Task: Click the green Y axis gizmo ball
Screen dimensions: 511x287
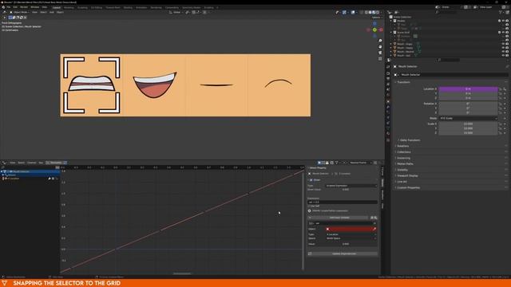Action: [x=374, y=30]
